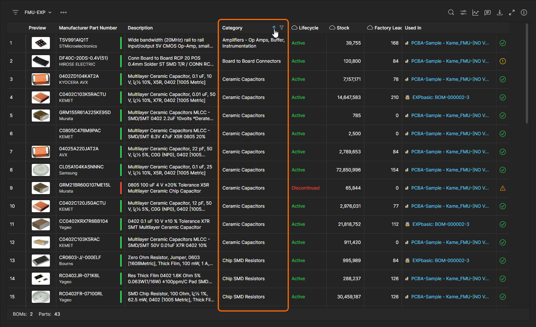
Task: Toggle the Category ascending sort arrow
Action: (x=274, y=28)
